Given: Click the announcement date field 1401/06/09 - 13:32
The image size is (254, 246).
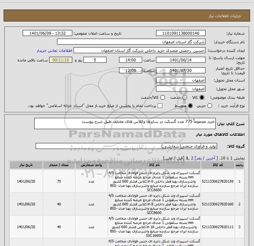Looking at the screenshot, I should [48, 33].
